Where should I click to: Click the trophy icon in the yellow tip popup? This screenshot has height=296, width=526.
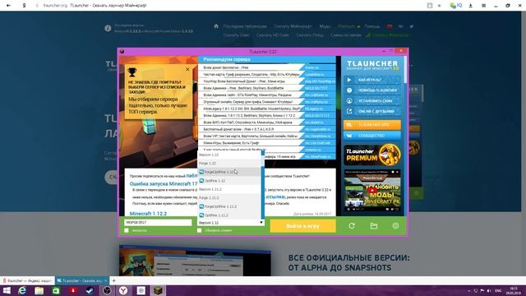pos(132,72)
